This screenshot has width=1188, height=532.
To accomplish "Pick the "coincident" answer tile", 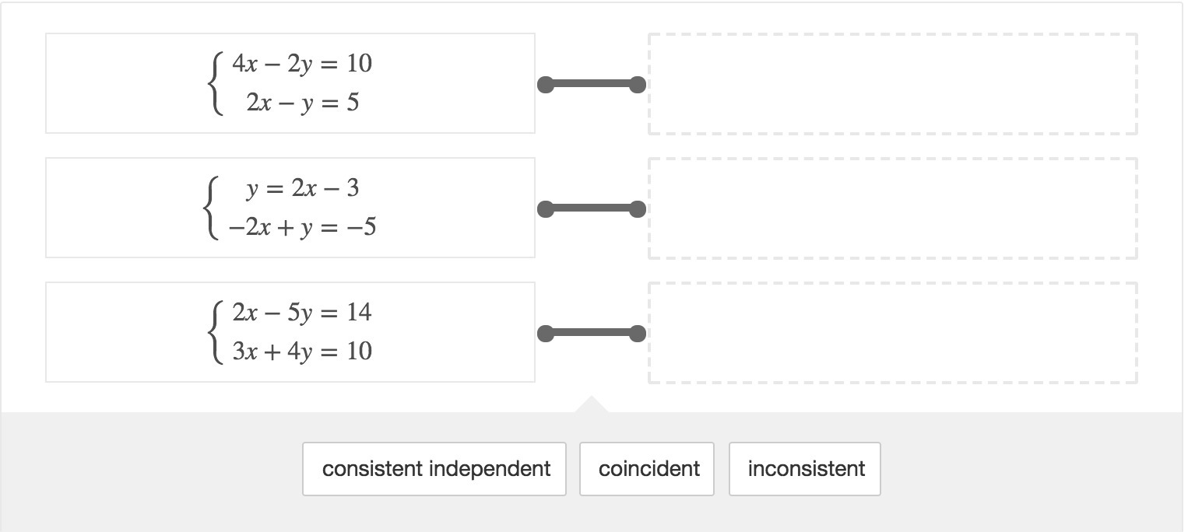I will pyautogui.click(x=647, y=469).
